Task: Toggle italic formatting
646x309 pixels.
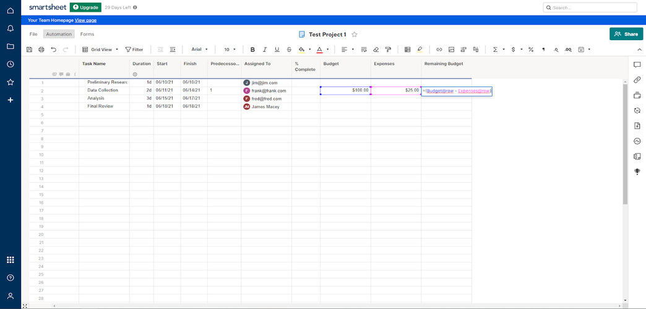Action: [x=265, y=49]
